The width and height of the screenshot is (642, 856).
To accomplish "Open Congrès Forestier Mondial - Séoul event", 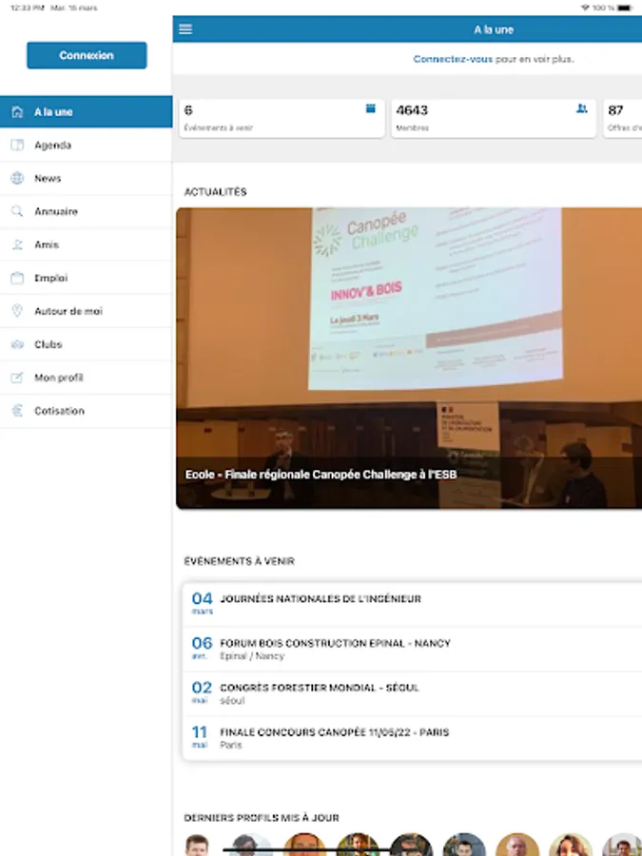I will coord(412,693).
